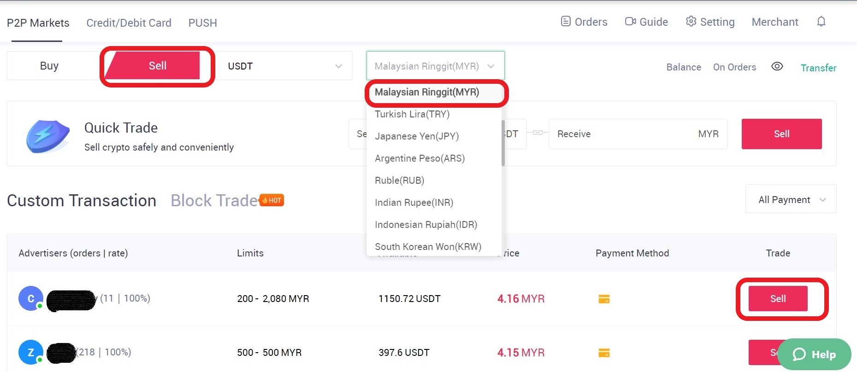The height and width of the screenshot is (372, 857).
Task: Open the PUSH tab
Action: click(202, 23)
